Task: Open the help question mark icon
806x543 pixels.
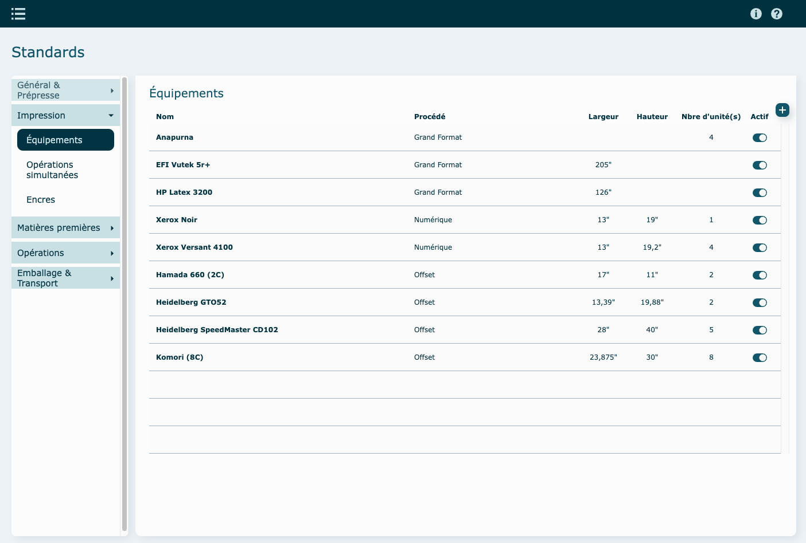Action: 776,14
